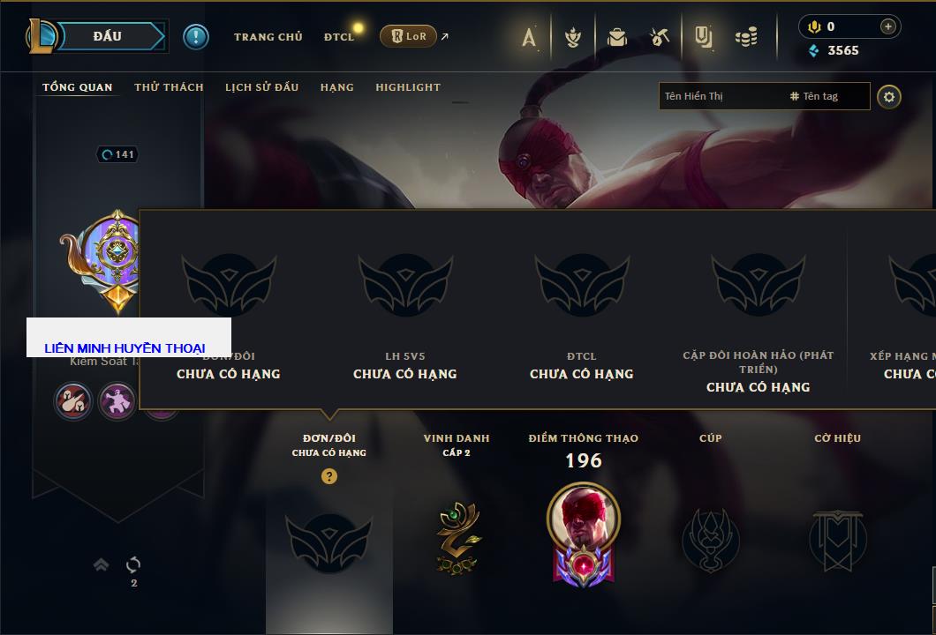Switch to the THỬ THÁCH tab
936x635 pixels.
coord(169,87)
